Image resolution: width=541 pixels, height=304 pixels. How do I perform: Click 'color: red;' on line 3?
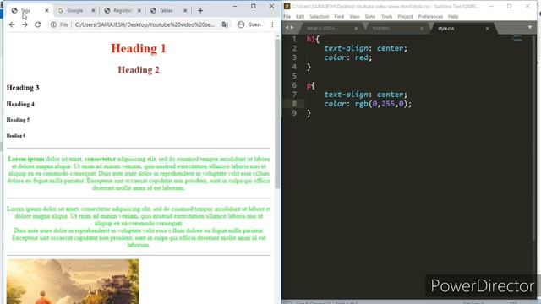click(347, 57)
